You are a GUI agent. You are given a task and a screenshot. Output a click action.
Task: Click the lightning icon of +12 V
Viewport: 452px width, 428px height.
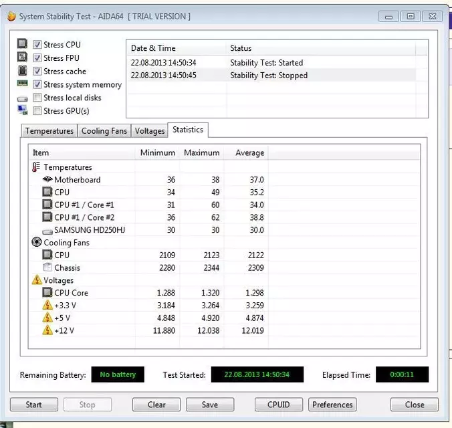(x=47, y=330)
